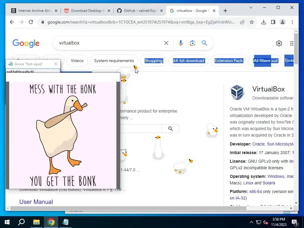
Task: Filter results by Videos
Action: click(77, 61)
